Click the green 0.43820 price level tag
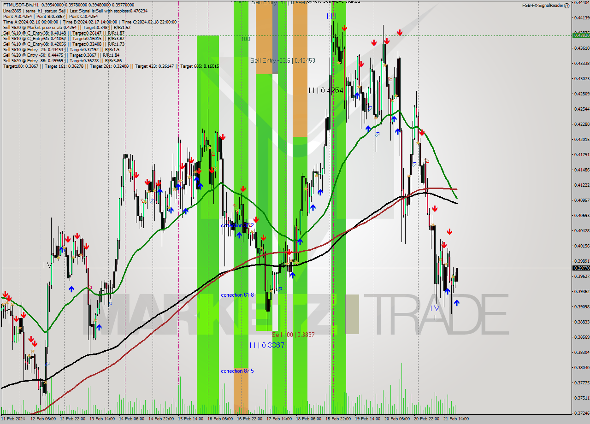The width and height of the screenshot is (590, 424). [x=581, y=35]
